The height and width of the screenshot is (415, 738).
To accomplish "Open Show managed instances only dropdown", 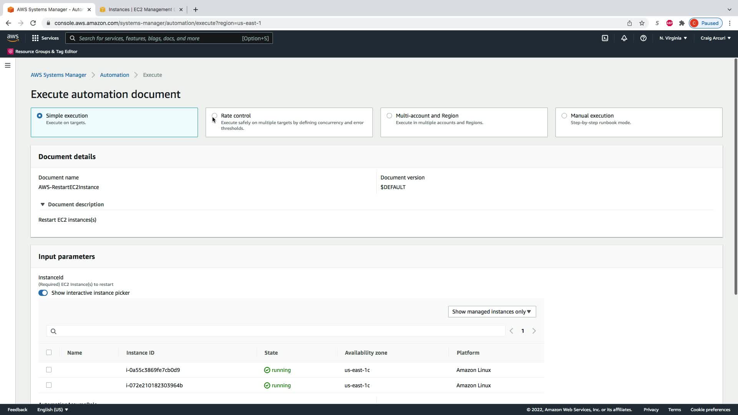I will pyautogui.click(x=492, y=312).
